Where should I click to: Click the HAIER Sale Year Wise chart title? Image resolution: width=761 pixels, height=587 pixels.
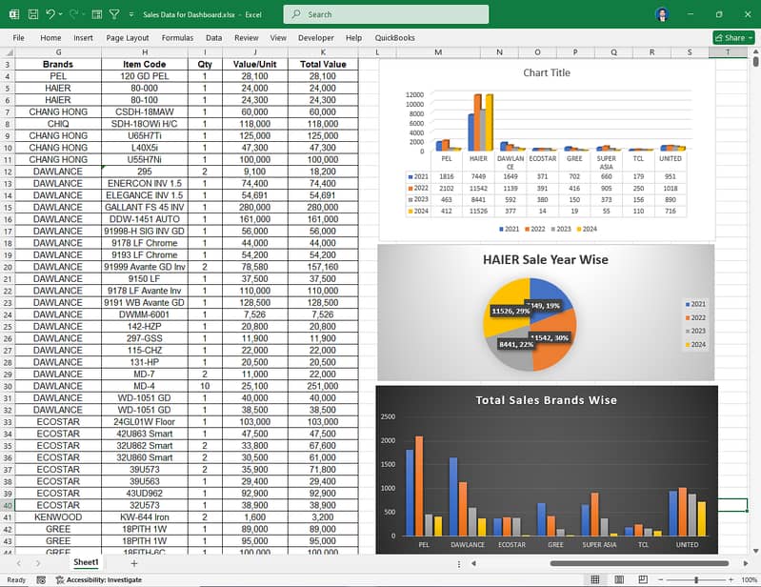(x=546, y=260)
